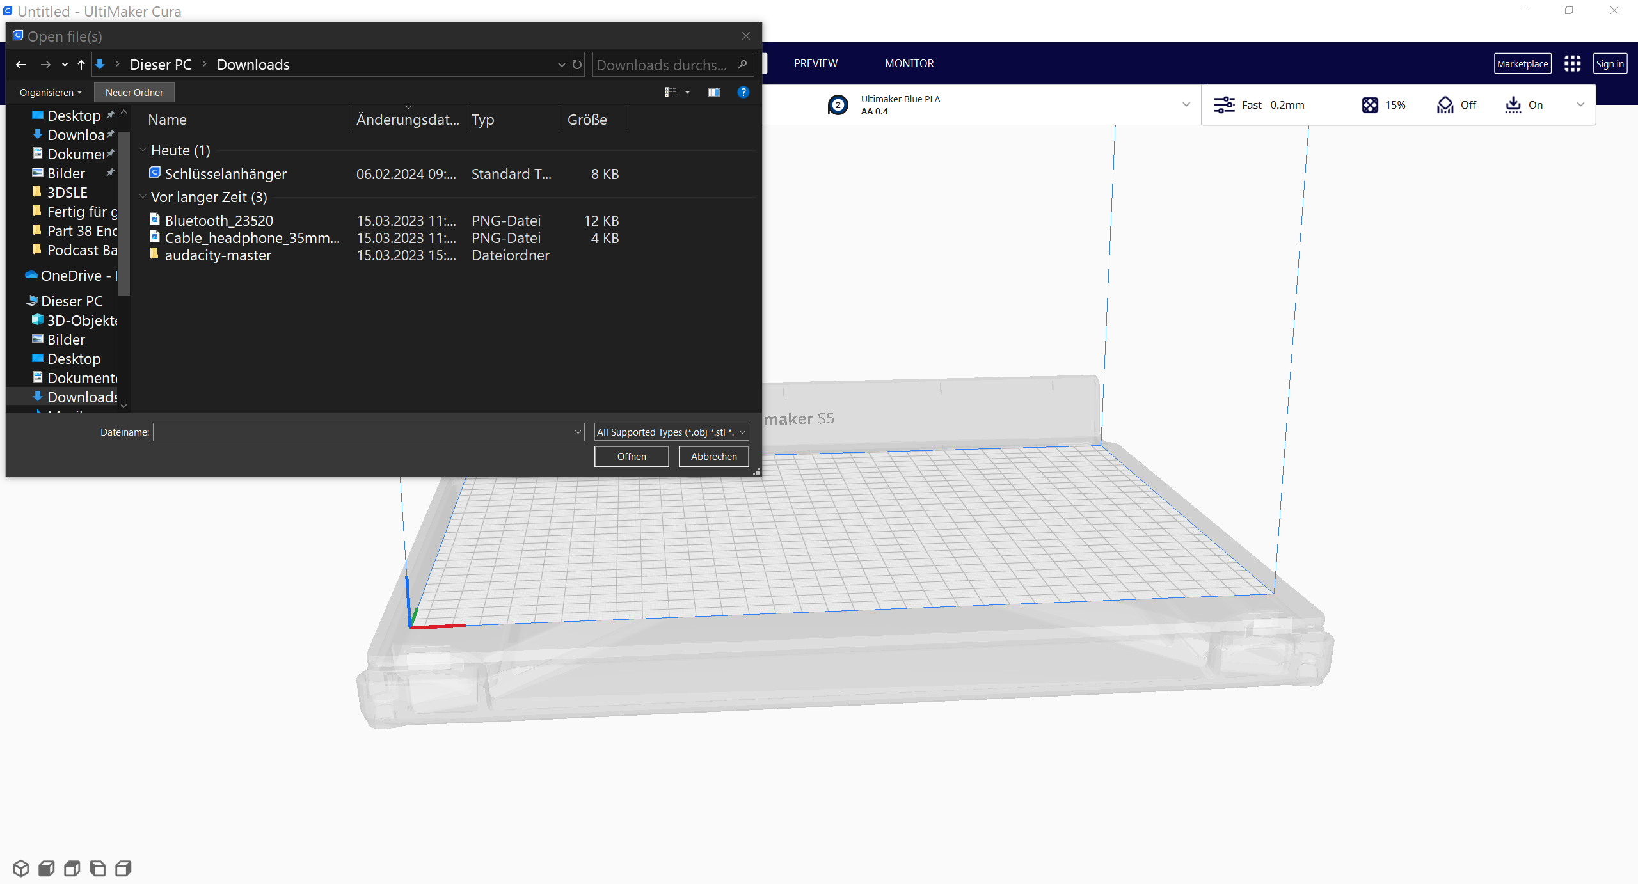Image resolution: width=1638 pixels, height=884 pixels.
Task: Go forward in Open file dialog
Action: pyautogui.click(x=45, y=65)
